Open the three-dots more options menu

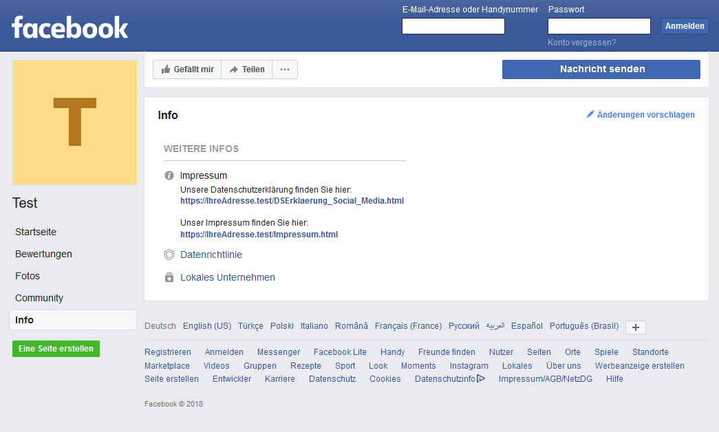tap(285, 69)
